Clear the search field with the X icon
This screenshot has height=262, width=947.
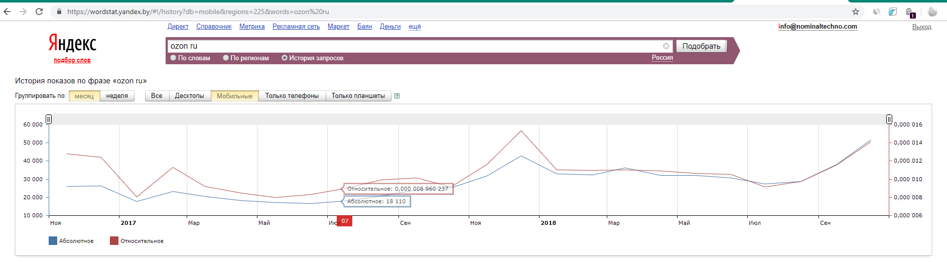666,46
